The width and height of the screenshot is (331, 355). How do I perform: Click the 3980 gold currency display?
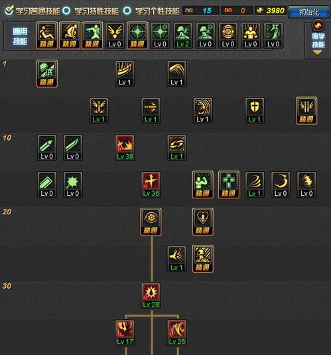coord(271,11)
